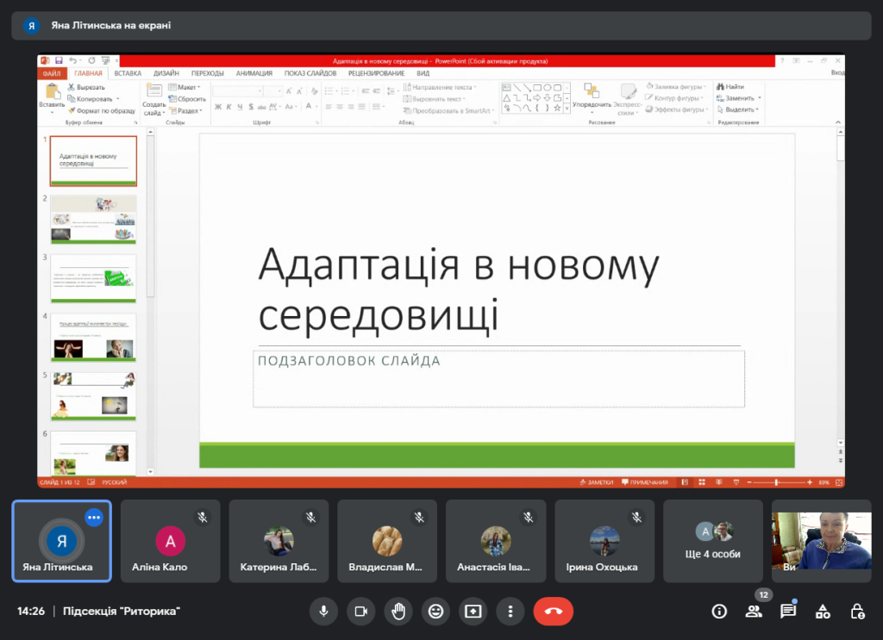Toggle the microphone in the call bar
This screenshot has width=883, height=640.
click(x=323, y=611)
